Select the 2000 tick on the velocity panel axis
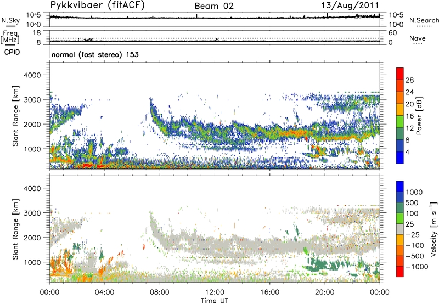The width and height of the screenshot is (439, 304). tap(32, 238)
